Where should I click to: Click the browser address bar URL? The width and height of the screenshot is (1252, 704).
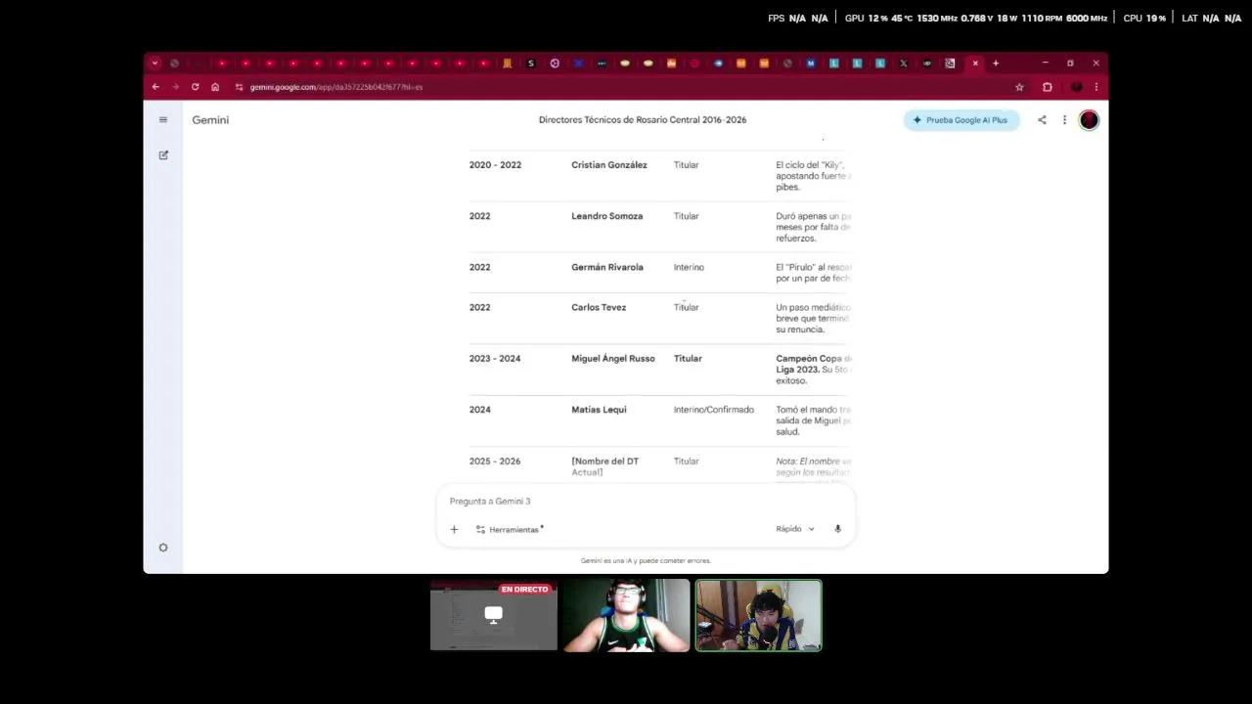click(x=336, y=87)
